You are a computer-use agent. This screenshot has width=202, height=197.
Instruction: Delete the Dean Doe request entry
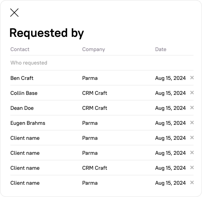click(192, 108)
